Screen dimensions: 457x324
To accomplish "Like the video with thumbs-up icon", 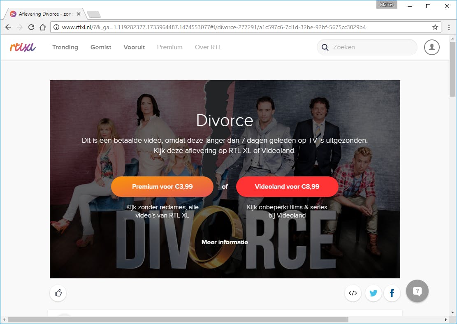I will click(58, 293).
